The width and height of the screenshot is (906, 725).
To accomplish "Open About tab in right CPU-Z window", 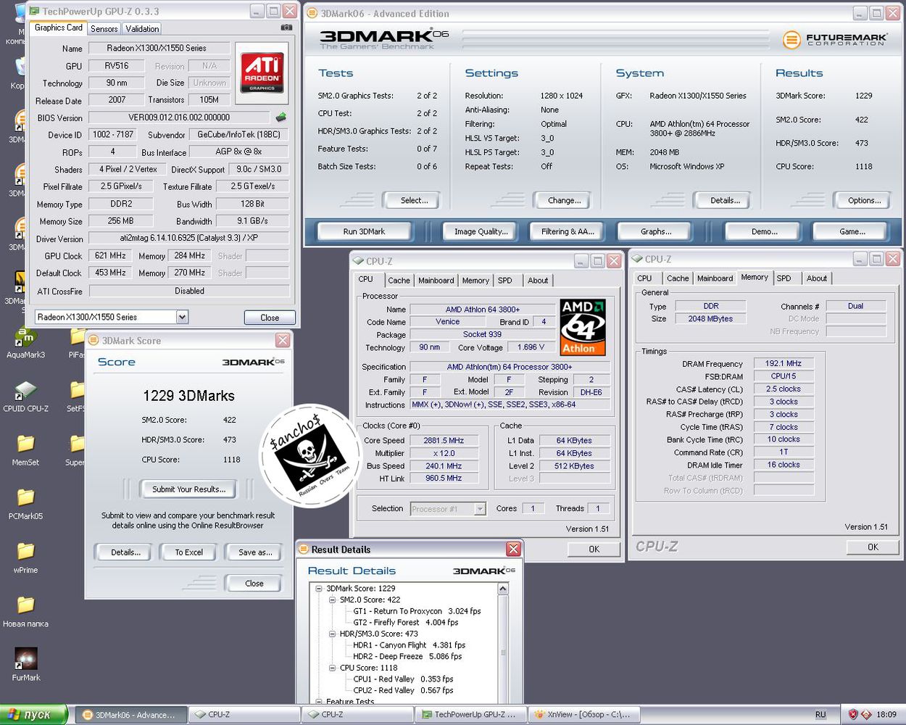I will (817, 278).
